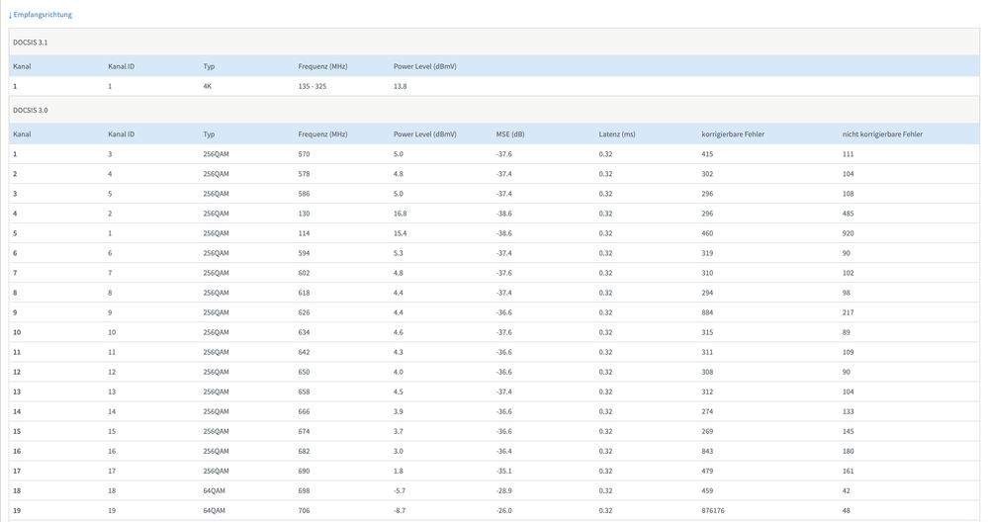Screen dimensions: 988x522
Task: Select power level value 16.8
Action: [401, 214]
